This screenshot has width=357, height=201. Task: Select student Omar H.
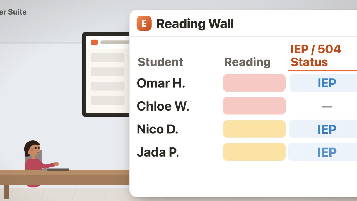pyautogui.click(x=161, y=83)
